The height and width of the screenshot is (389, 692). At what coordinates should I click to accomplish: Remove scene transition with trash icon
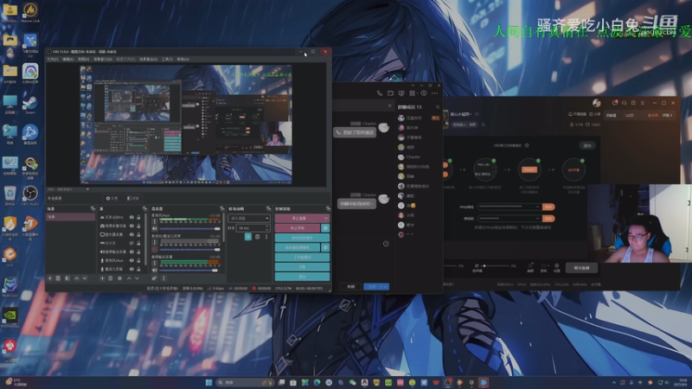tap(257, 237)
